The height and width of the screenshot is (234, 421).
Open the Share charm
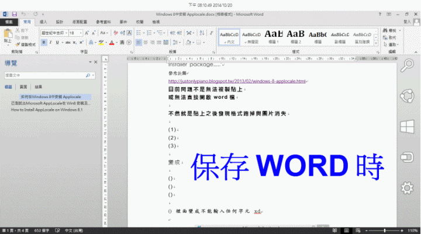(407, 96)
